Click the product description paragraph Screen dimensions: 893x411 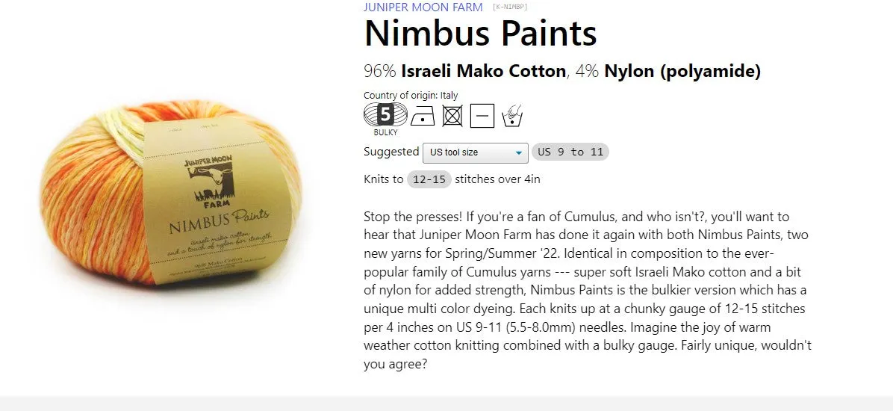[x=588, y=290]
